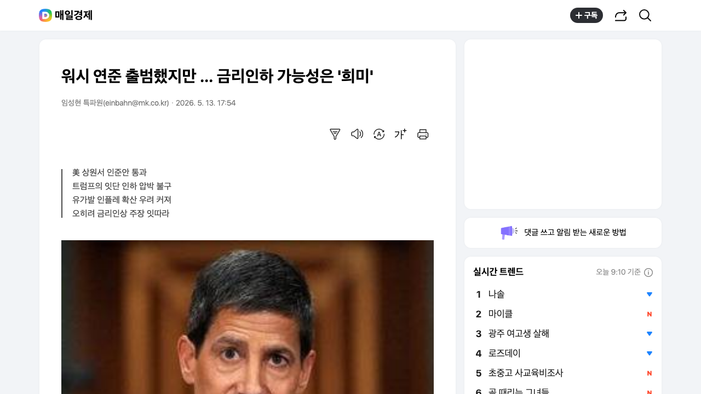The width and height of the screenshot is (701, 394).
Task: Click the summary line 트럼프의 잇단 인하 압박 불구
Action: (122, 186)
